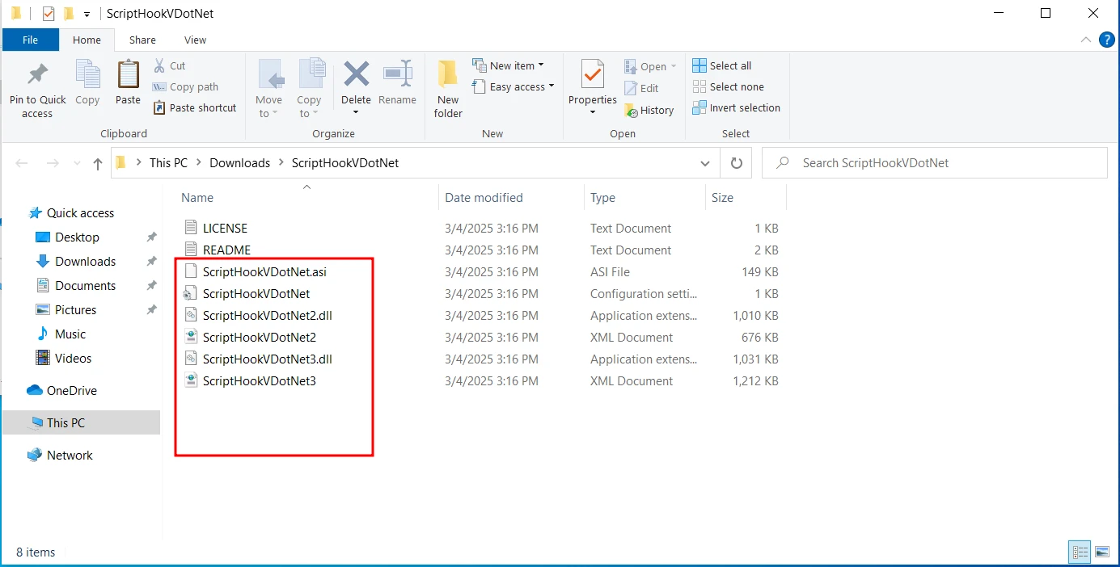Click the Rename icon
This screenshot has width=1120, height=567.
(x=397, y=74)
